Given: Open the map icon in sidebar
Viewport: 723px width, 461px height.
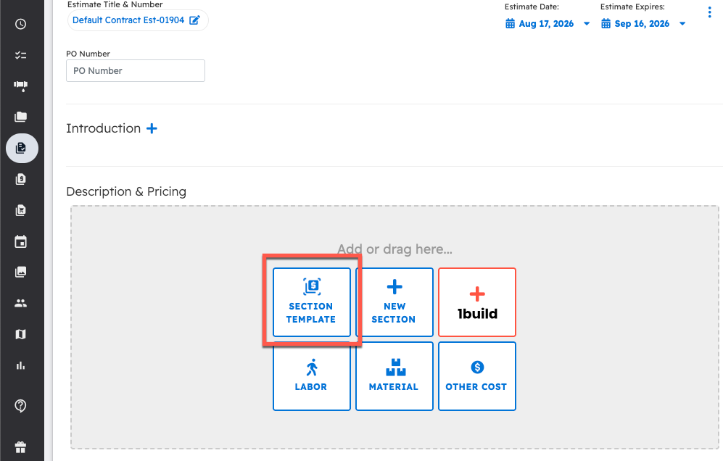Looking at the screenshot, I should click(21, 334).
